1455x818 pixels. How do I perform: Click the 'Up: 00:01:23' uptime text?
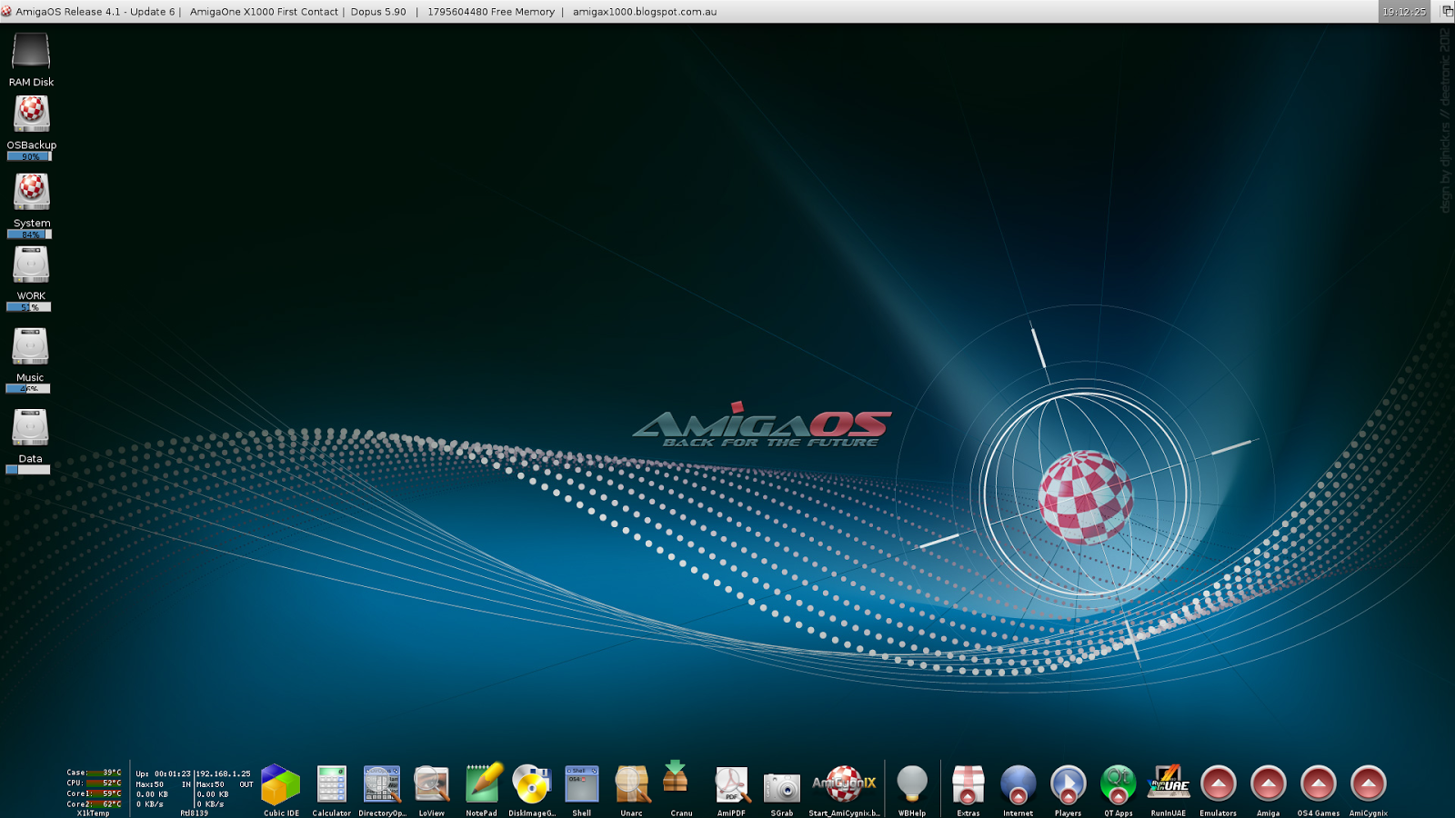point(164,774)
